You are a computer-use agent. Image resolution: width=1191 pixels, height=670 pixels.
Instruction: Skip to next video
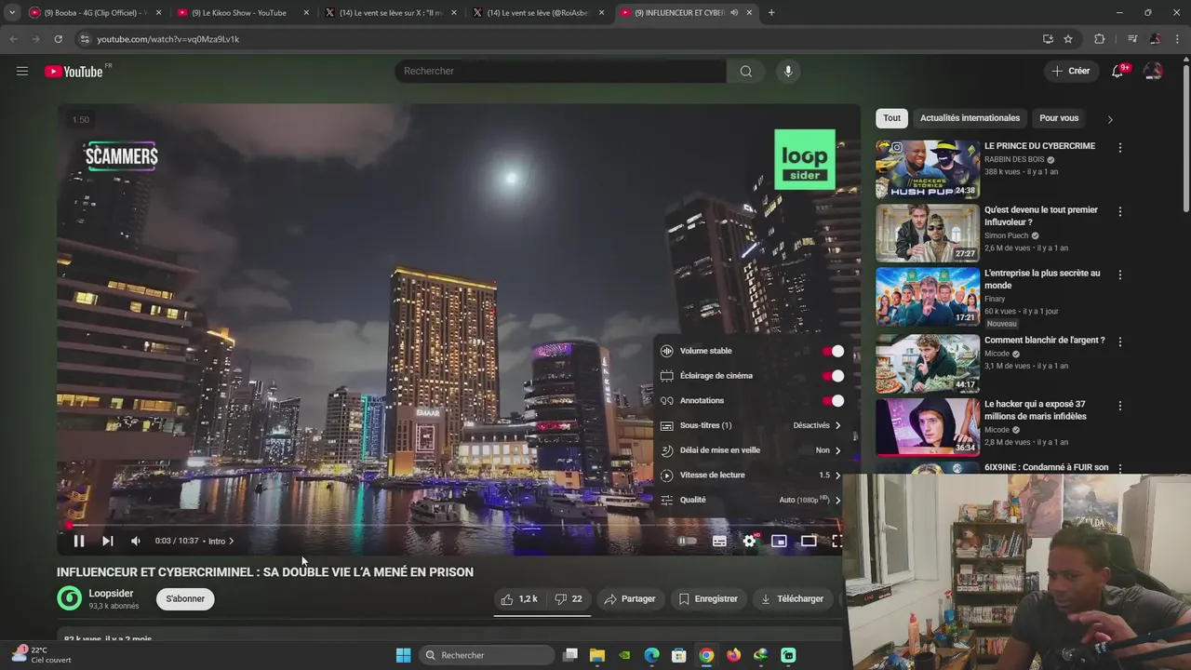107,541
